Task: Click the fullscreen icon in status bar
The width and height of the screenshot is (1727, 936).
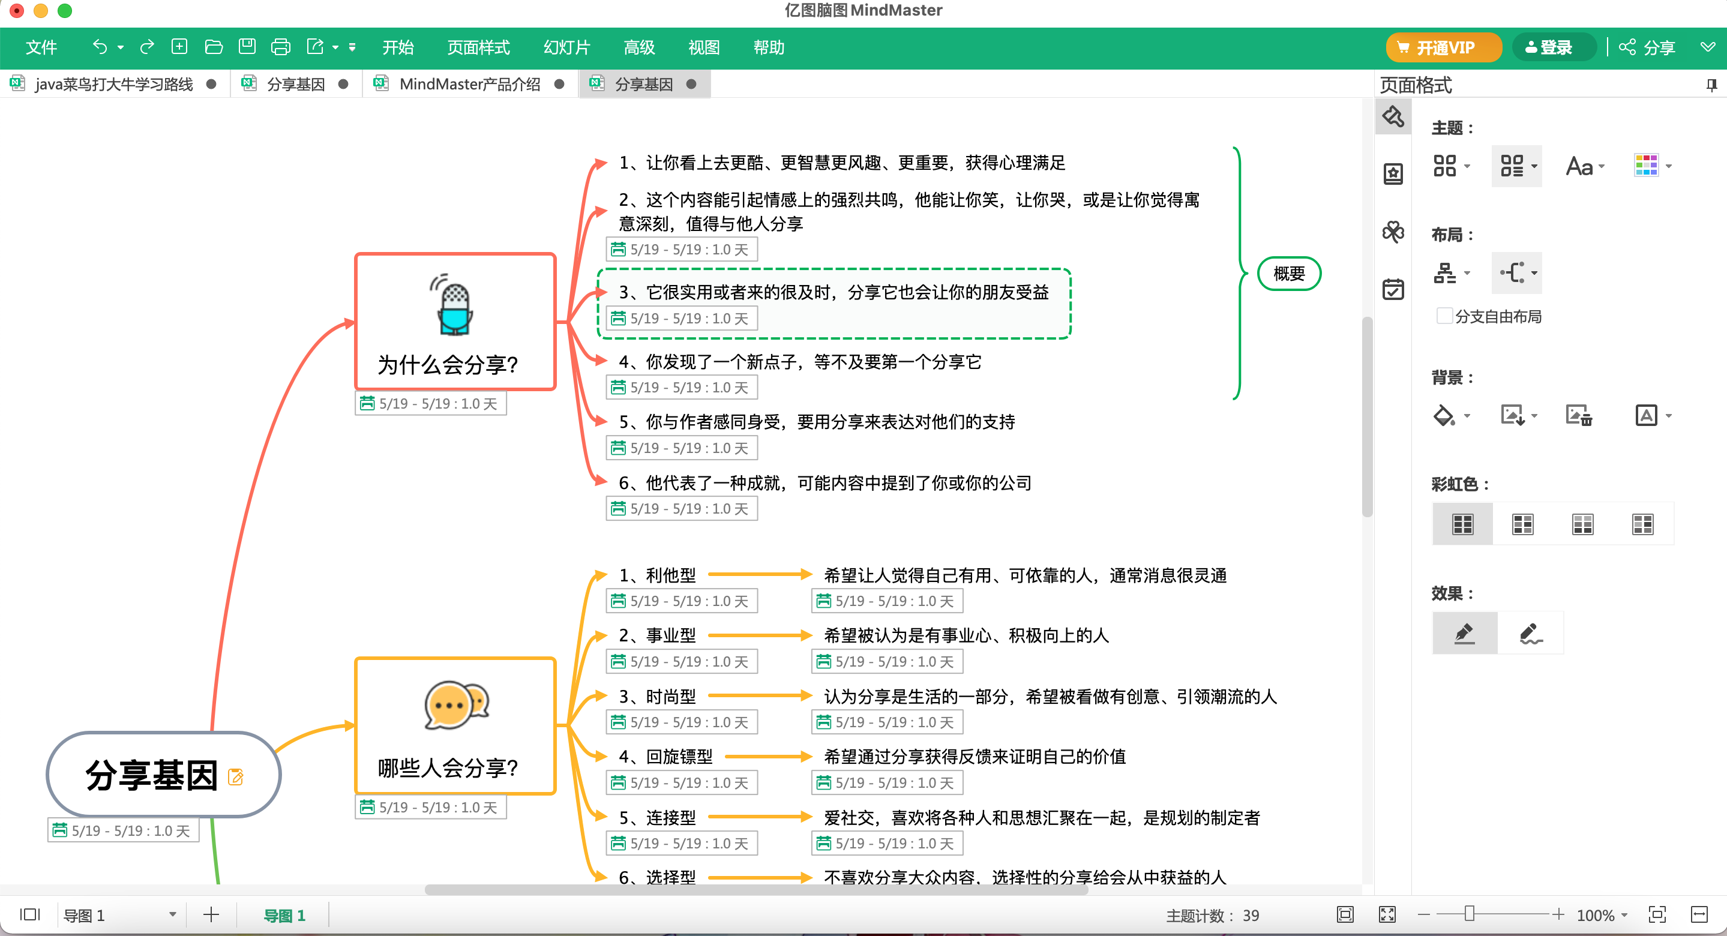Action: pos(1386,914)
